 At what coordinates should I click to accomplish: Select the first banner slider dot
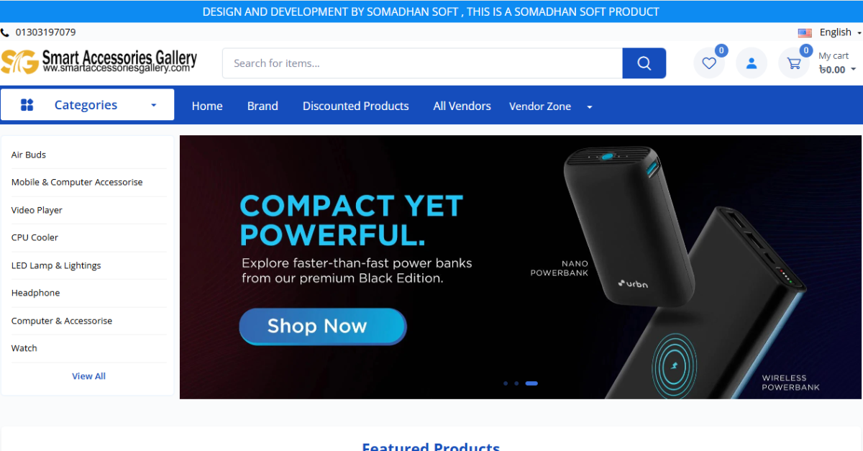tap(506, 383)
